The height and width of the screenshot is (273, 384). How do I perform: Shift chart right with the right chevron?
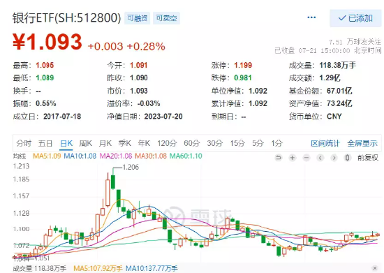[x=334, y=157]
